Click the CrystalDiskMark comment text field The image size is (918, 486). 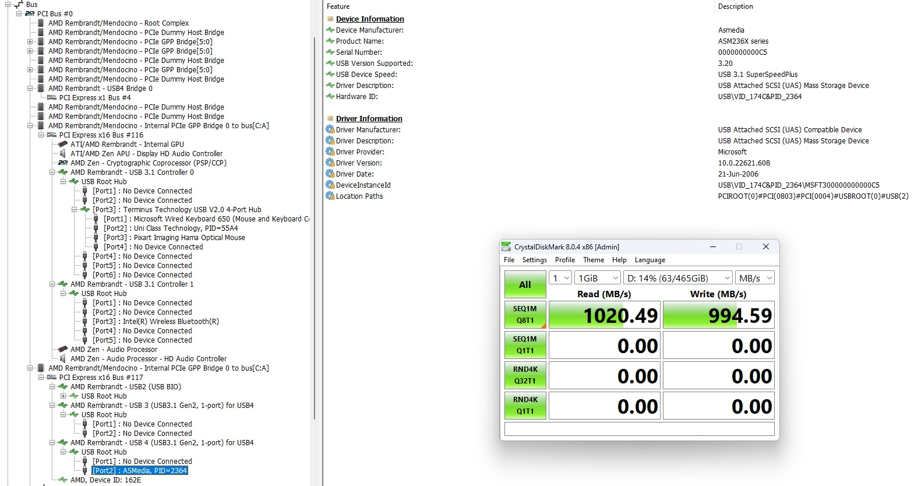coord(639,429)
